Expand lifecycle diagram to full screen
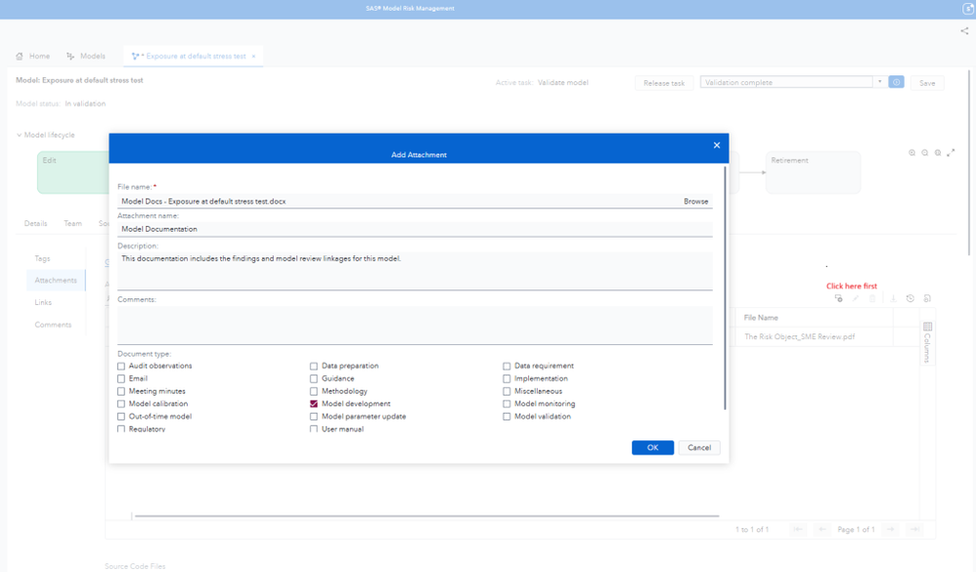976x572 pixels. click(951, 153)
